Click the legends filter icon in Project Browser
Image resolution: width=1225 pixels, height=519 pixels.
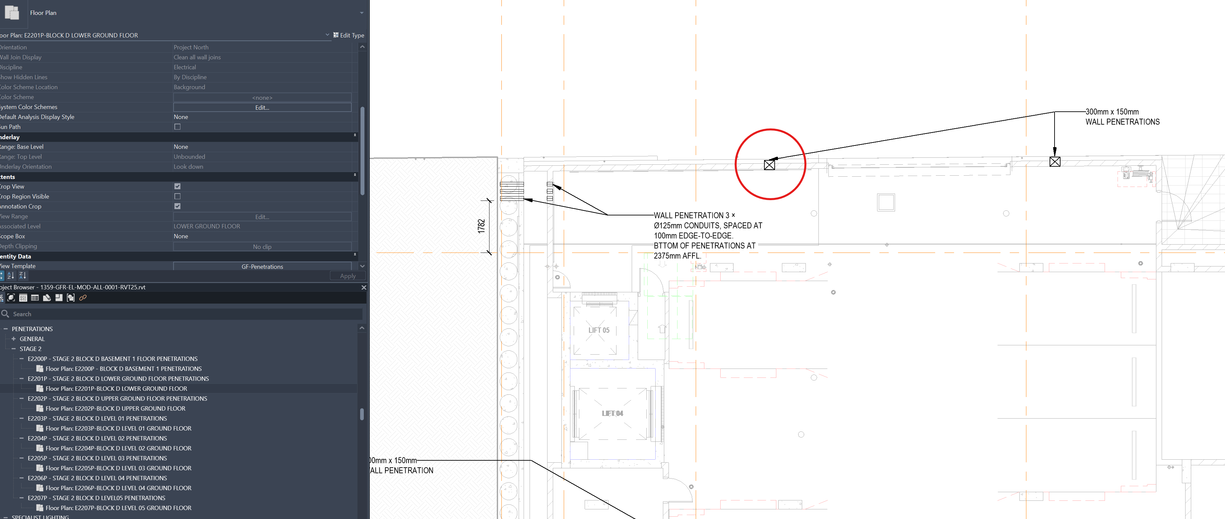coord(23,298)
